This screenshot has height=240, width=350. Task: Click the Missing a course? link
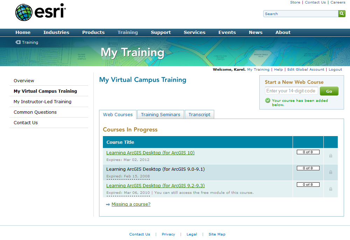(131, 204)
